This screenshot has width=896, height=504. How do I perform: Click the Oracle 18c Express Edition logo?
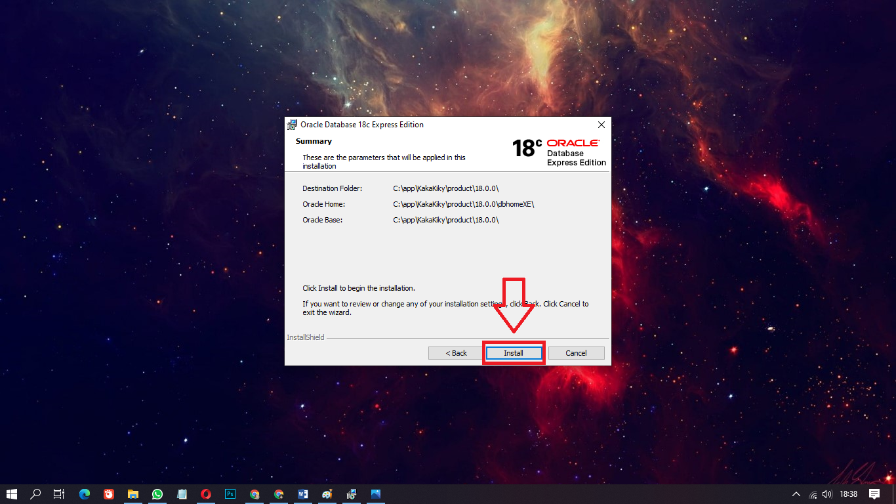click(x=559, y=152)
